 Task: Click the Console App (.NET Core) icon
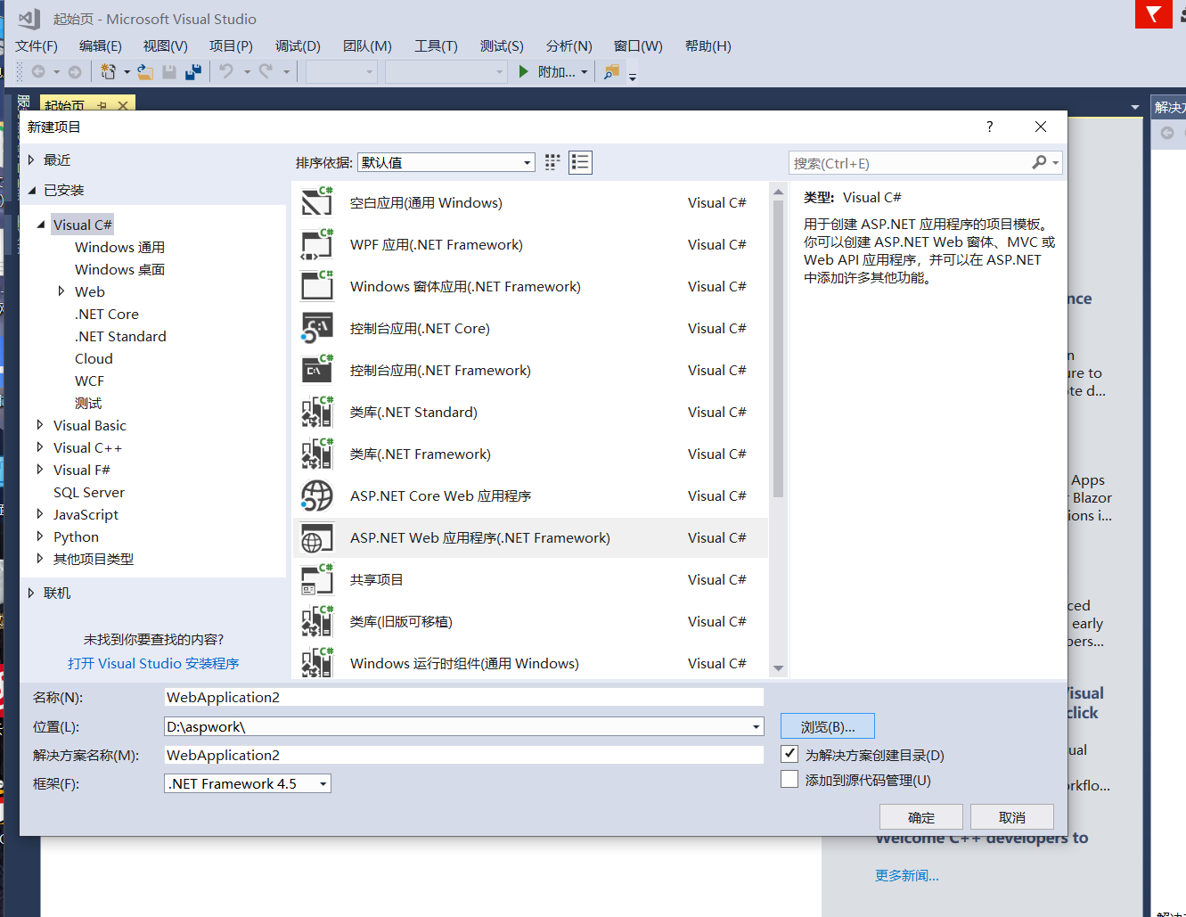pos(317,328)
